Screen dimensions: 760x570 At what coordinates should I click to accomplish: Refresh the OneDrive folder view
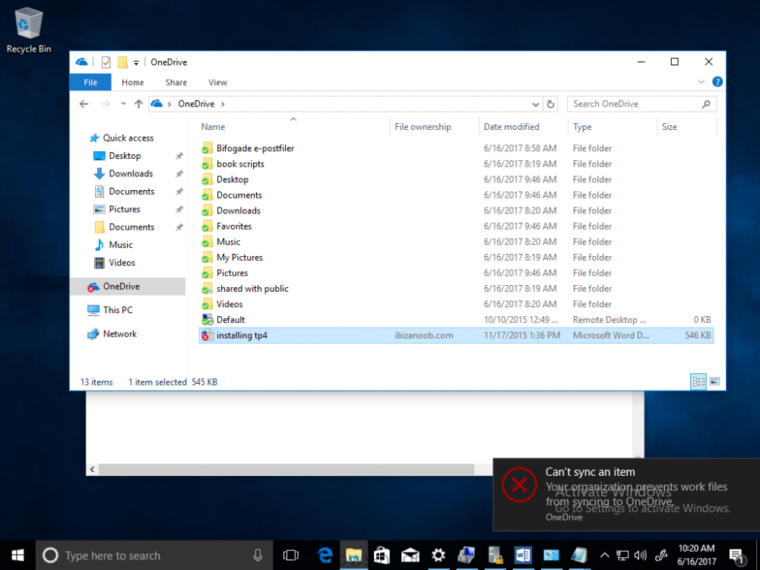(550, 104)
